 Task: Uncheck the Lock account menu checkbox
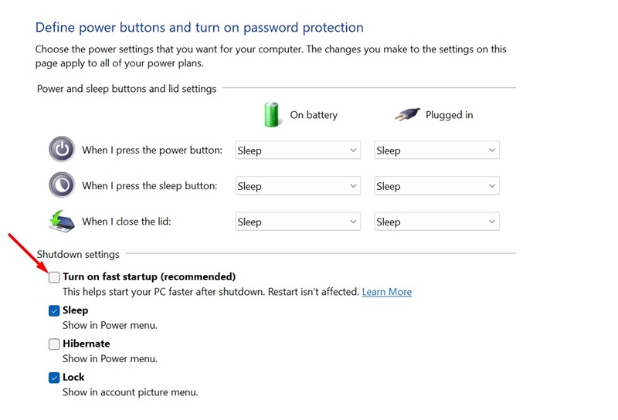(x=54, y=378)
